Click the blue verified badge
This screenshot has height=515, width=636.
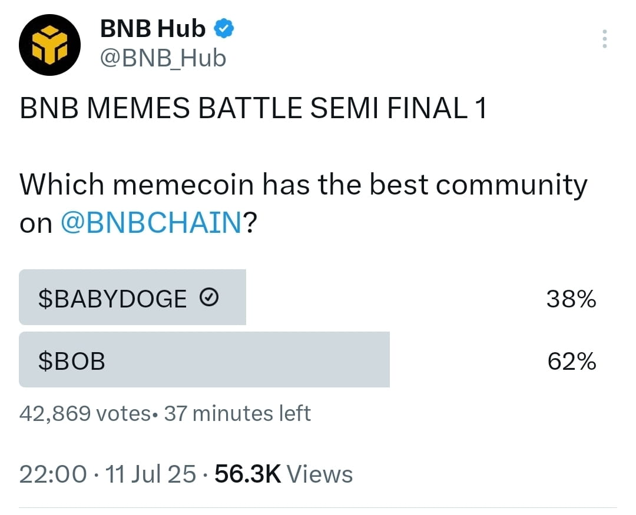(x=224, y=29)
